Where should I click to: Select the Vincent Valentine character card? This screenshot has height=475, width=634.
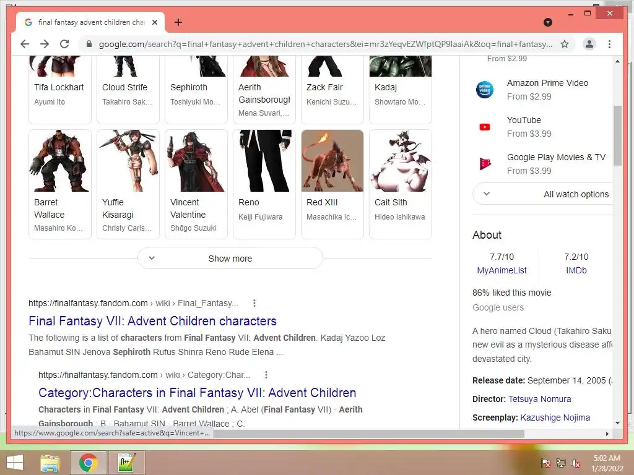click(x=196, y=184)
